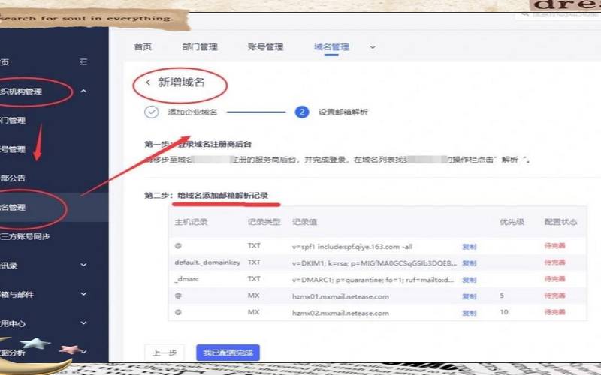Viewport: 601px width, 375px height.
Task: Select the _dmarc host record cell
Action: [186, 279]
